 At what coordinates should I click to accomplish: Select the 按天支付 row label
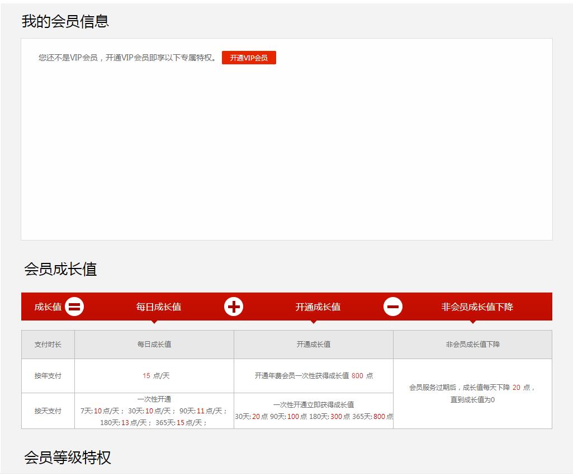(48, 411)
